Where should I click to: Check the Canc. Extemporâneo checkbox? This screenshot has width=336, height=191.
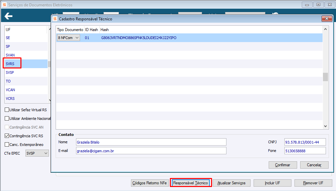point(7,145)
